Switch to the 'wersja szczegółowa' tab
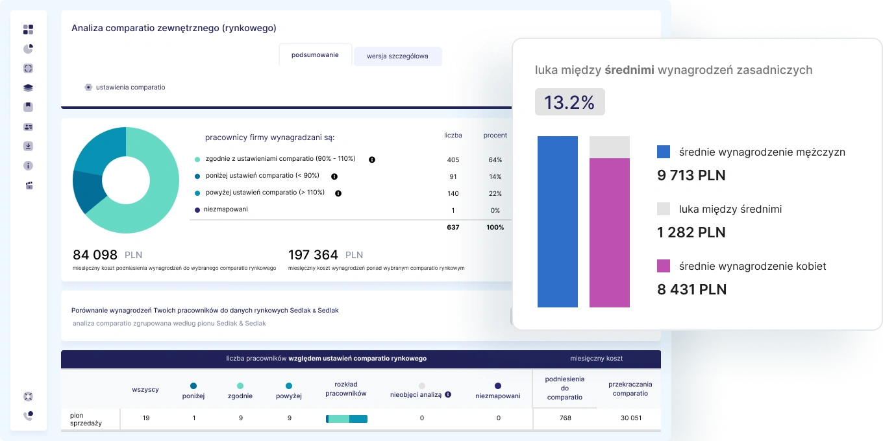Screen dimensions: 883x441 pos(397,56)
